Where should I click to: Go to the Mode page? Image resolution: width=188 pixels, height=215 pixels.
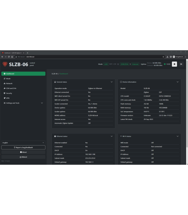pyautogui.click(x=8, y=78)
